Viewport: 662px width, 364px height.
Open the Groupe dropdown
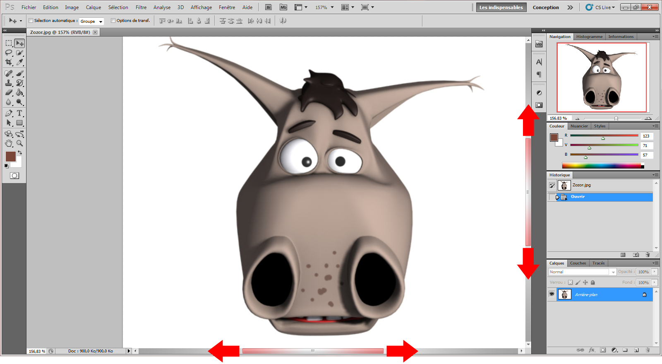[x=91, y=21]
